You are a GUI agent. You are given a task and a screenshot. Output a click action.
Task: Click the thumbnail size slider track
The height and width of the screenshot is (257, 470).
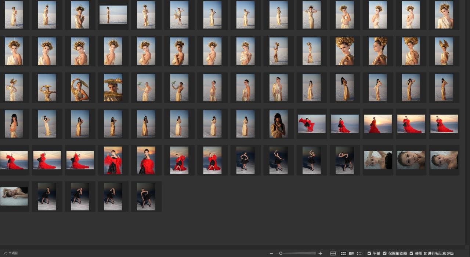[299, 253]
